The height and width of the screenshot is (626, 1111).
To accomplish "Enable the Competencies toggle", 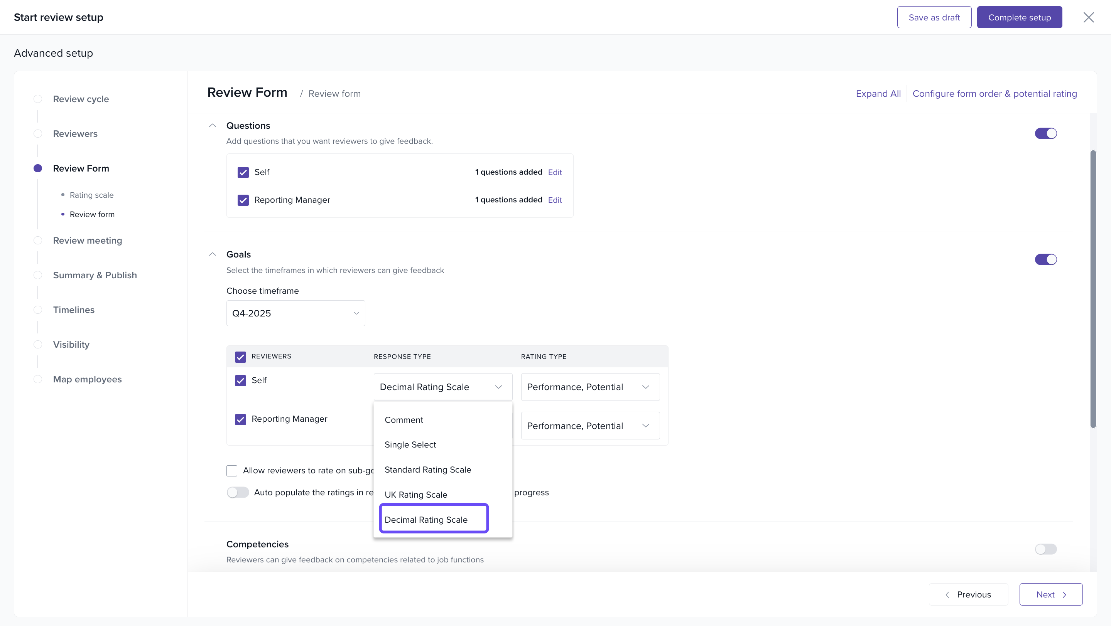I will pyautogui.click(x=1045, y=549).
